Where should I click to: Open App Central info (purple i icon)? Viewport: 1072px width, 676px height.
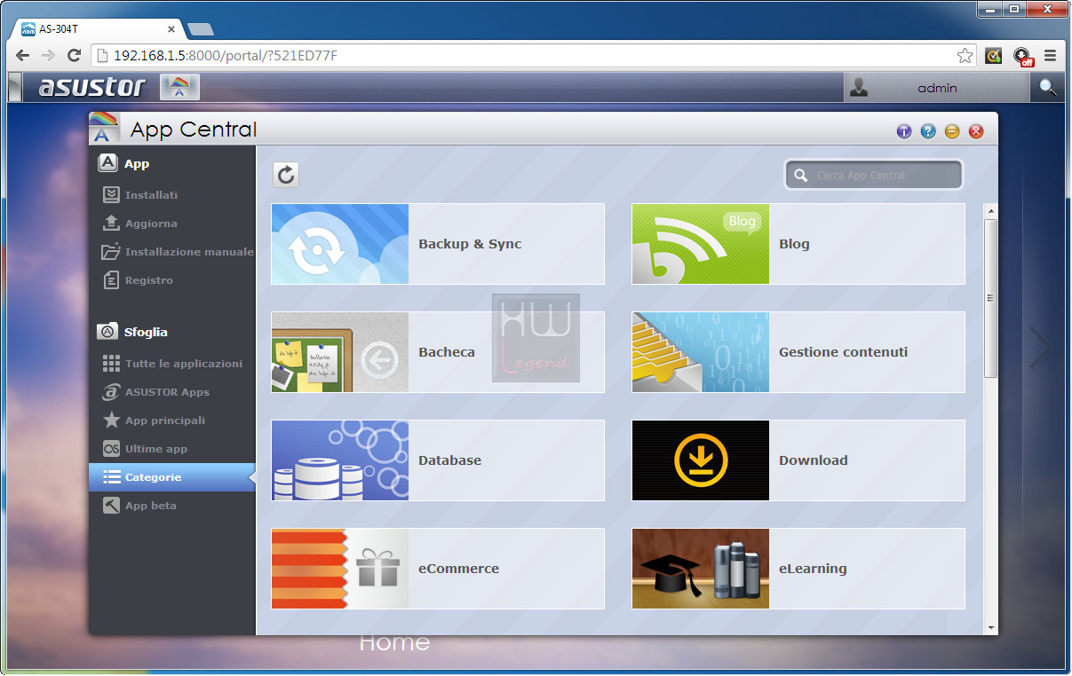[904, 131]
